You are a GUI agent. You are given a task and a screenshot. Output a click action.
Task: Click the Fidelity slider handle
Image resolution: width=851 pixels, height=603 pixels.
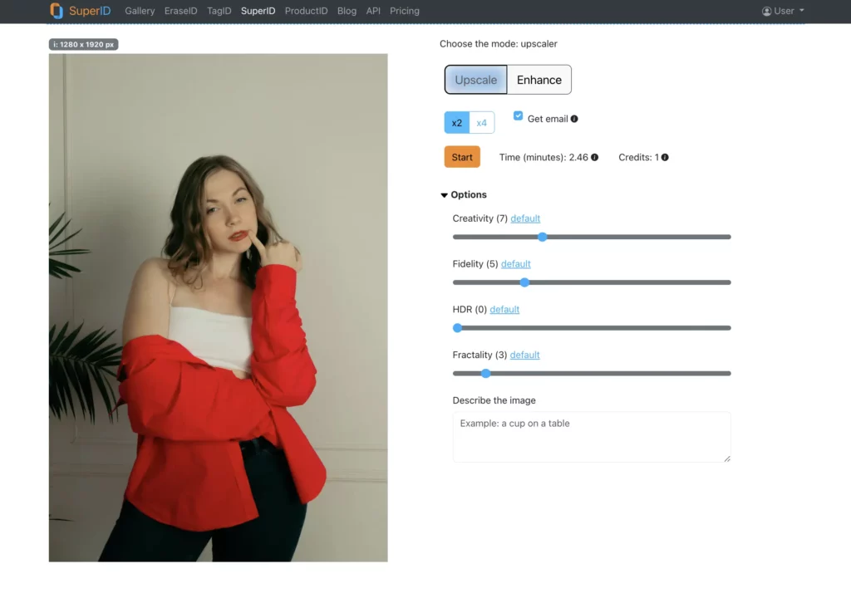coord(524,282)
